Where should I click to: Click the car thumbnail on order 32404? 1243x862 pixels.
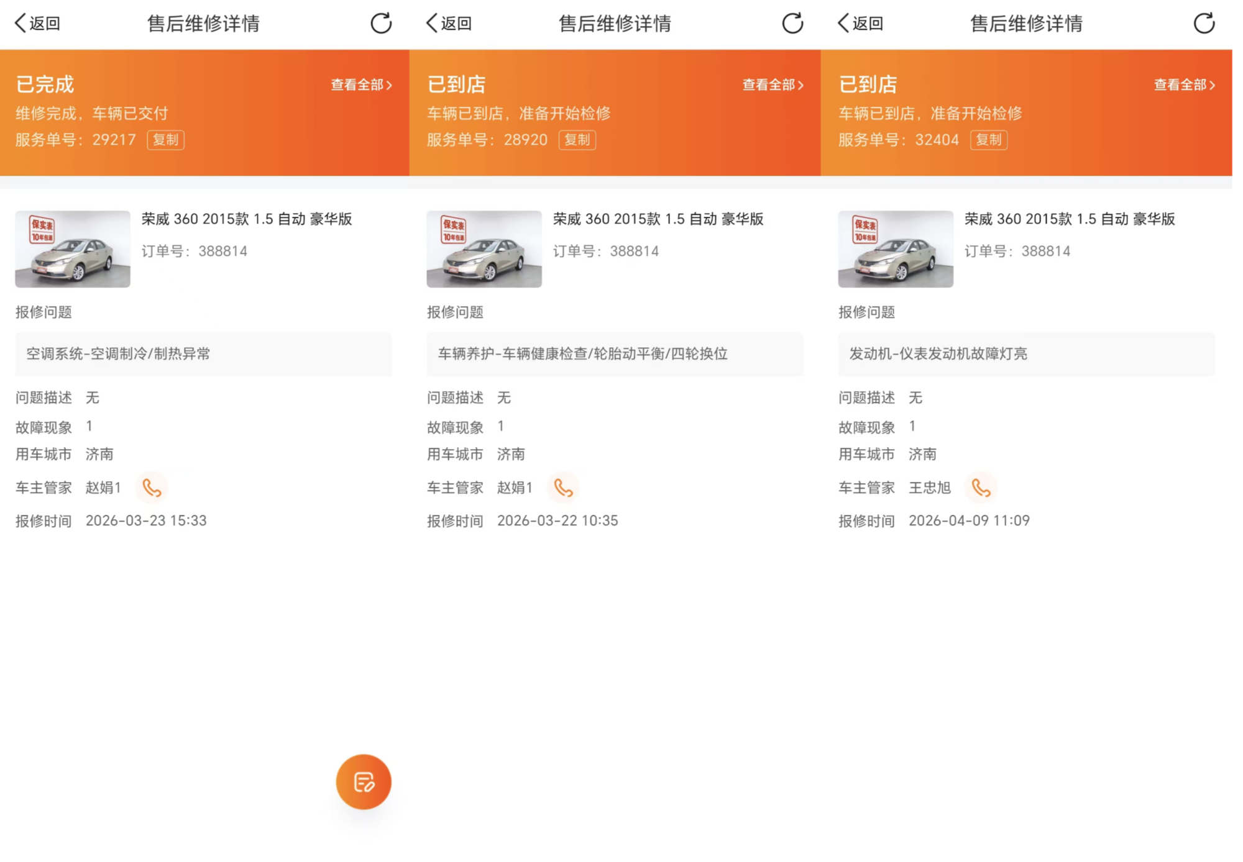tap(894, 249)
